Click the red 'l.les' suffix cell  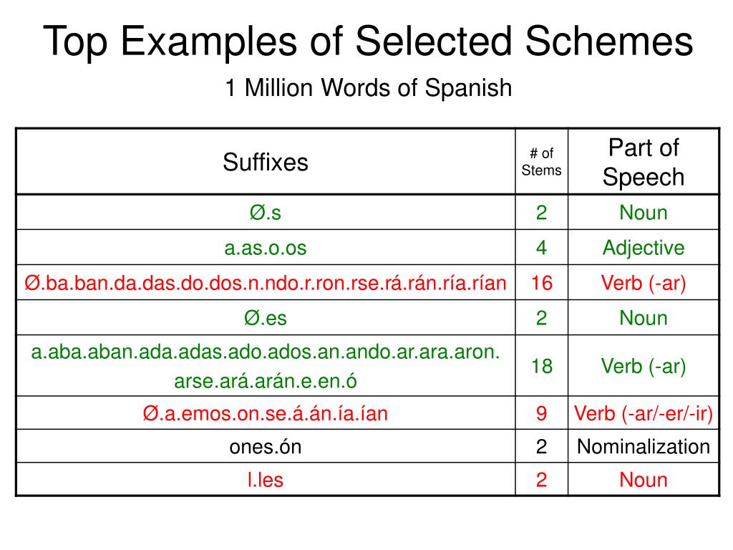coord(266,479)
